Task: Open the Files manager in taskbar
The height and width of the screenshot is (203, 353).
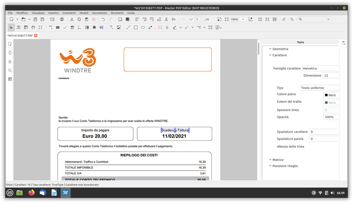Action: point(19,193)
